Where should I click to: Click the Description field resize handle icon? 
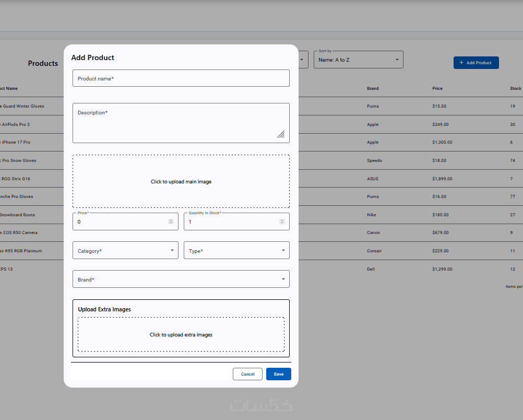pos(281,134)
